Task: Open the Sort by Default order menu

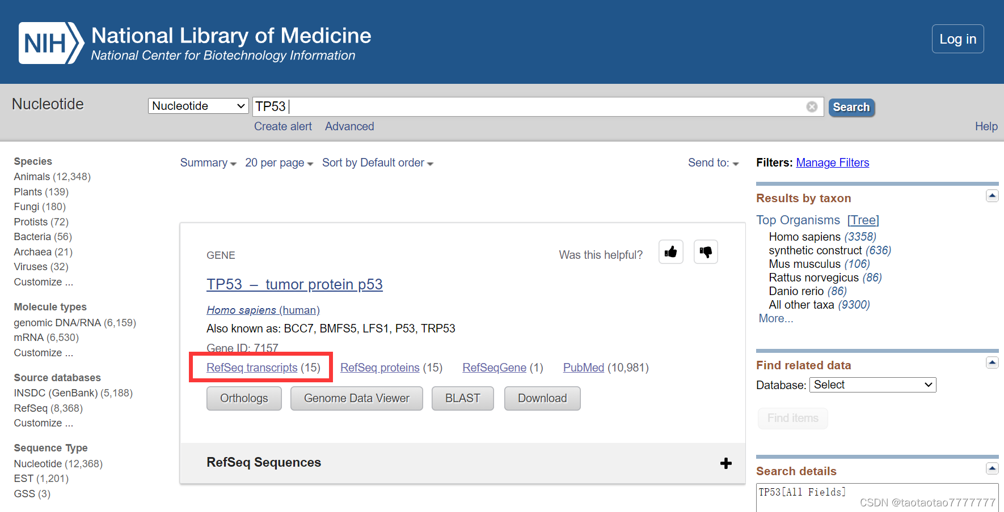Action: click(378, 163)
